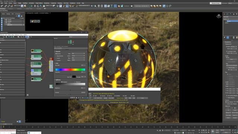
Task: Open the Hierarchy tab in command panel
Action: (x=231, y=14)
